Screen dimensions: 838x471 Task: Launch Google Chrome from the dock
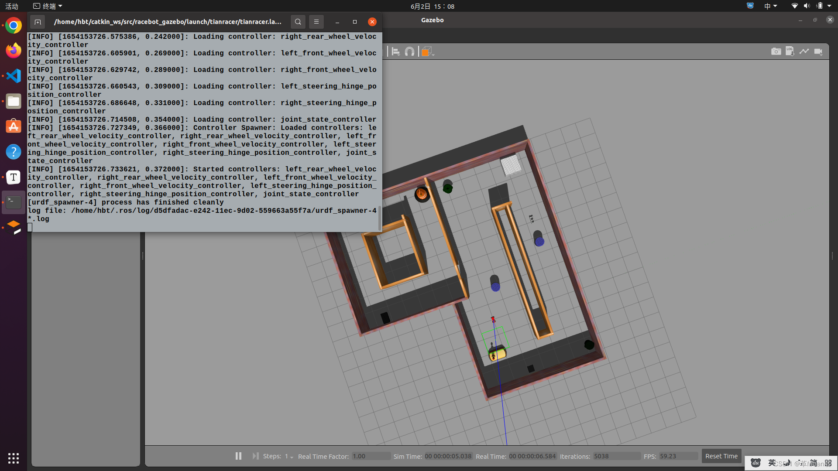14,26
